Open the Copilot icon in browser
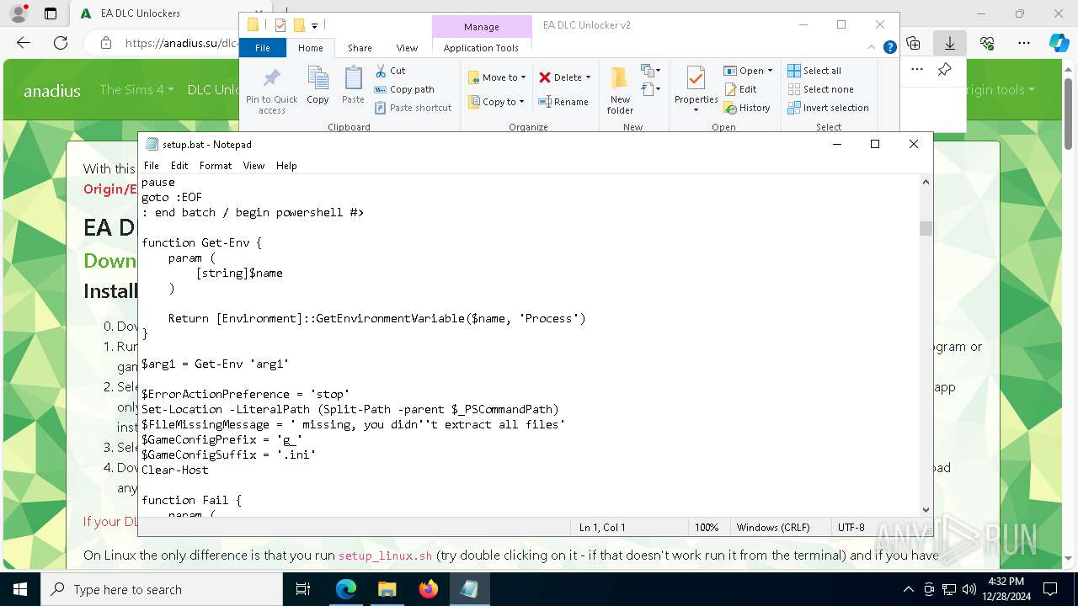 [1059, 43]
